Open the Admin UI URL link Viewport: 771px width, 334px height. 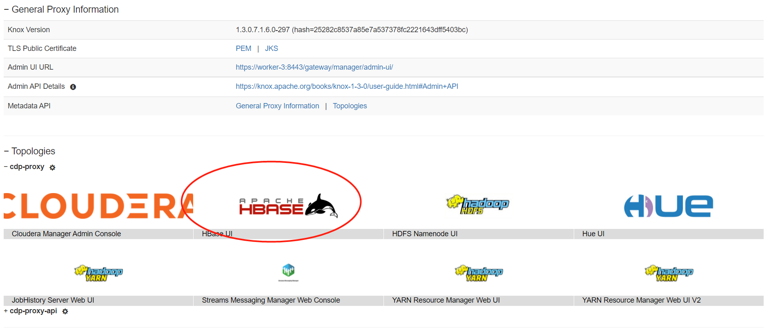(x=314, y=67)
